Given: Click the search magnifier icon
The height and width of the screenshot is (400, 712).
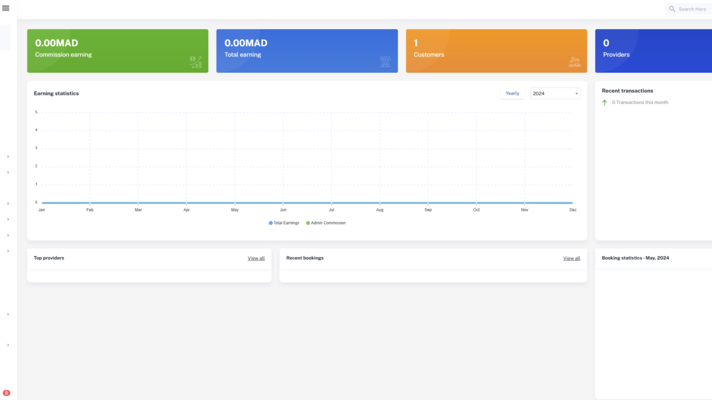Looking at the screenshot, I should coord(672,9).
